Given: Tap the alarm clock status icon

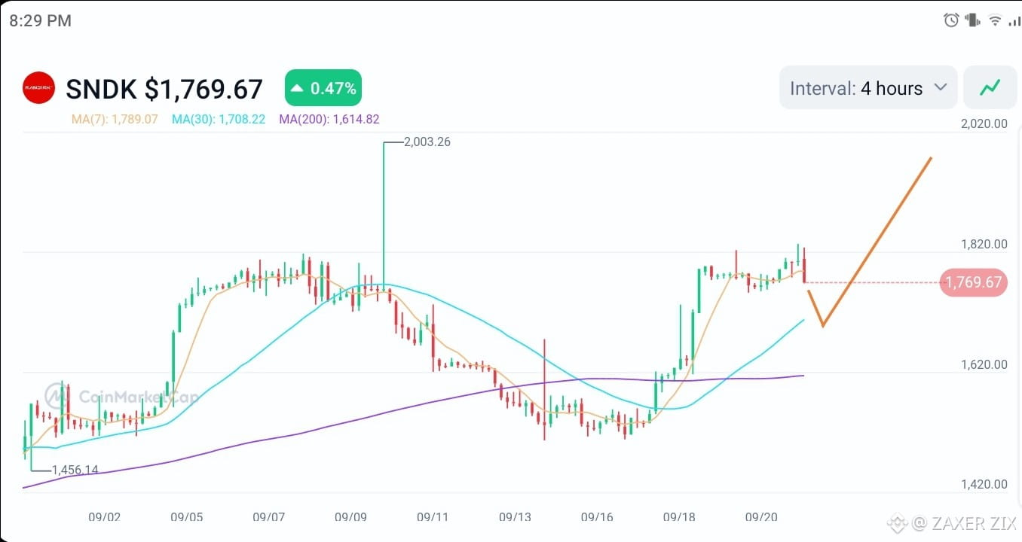Looking at the screenshot, I should (951, 20).
